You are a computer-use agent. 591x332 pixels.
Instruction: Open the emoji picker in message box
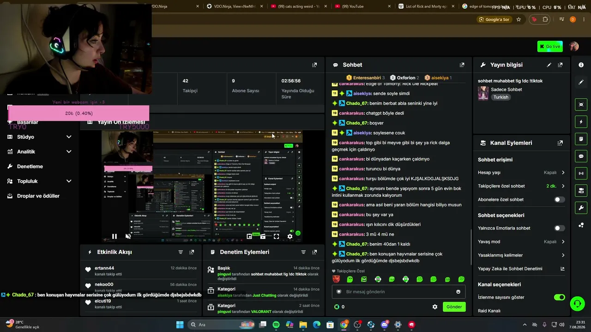click(458, 292)
